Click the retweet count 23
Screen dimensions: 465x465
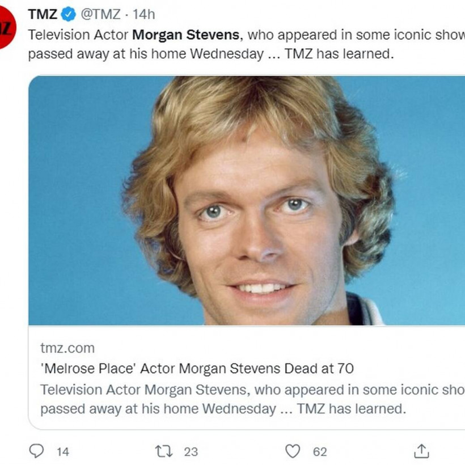pos(191,451)
